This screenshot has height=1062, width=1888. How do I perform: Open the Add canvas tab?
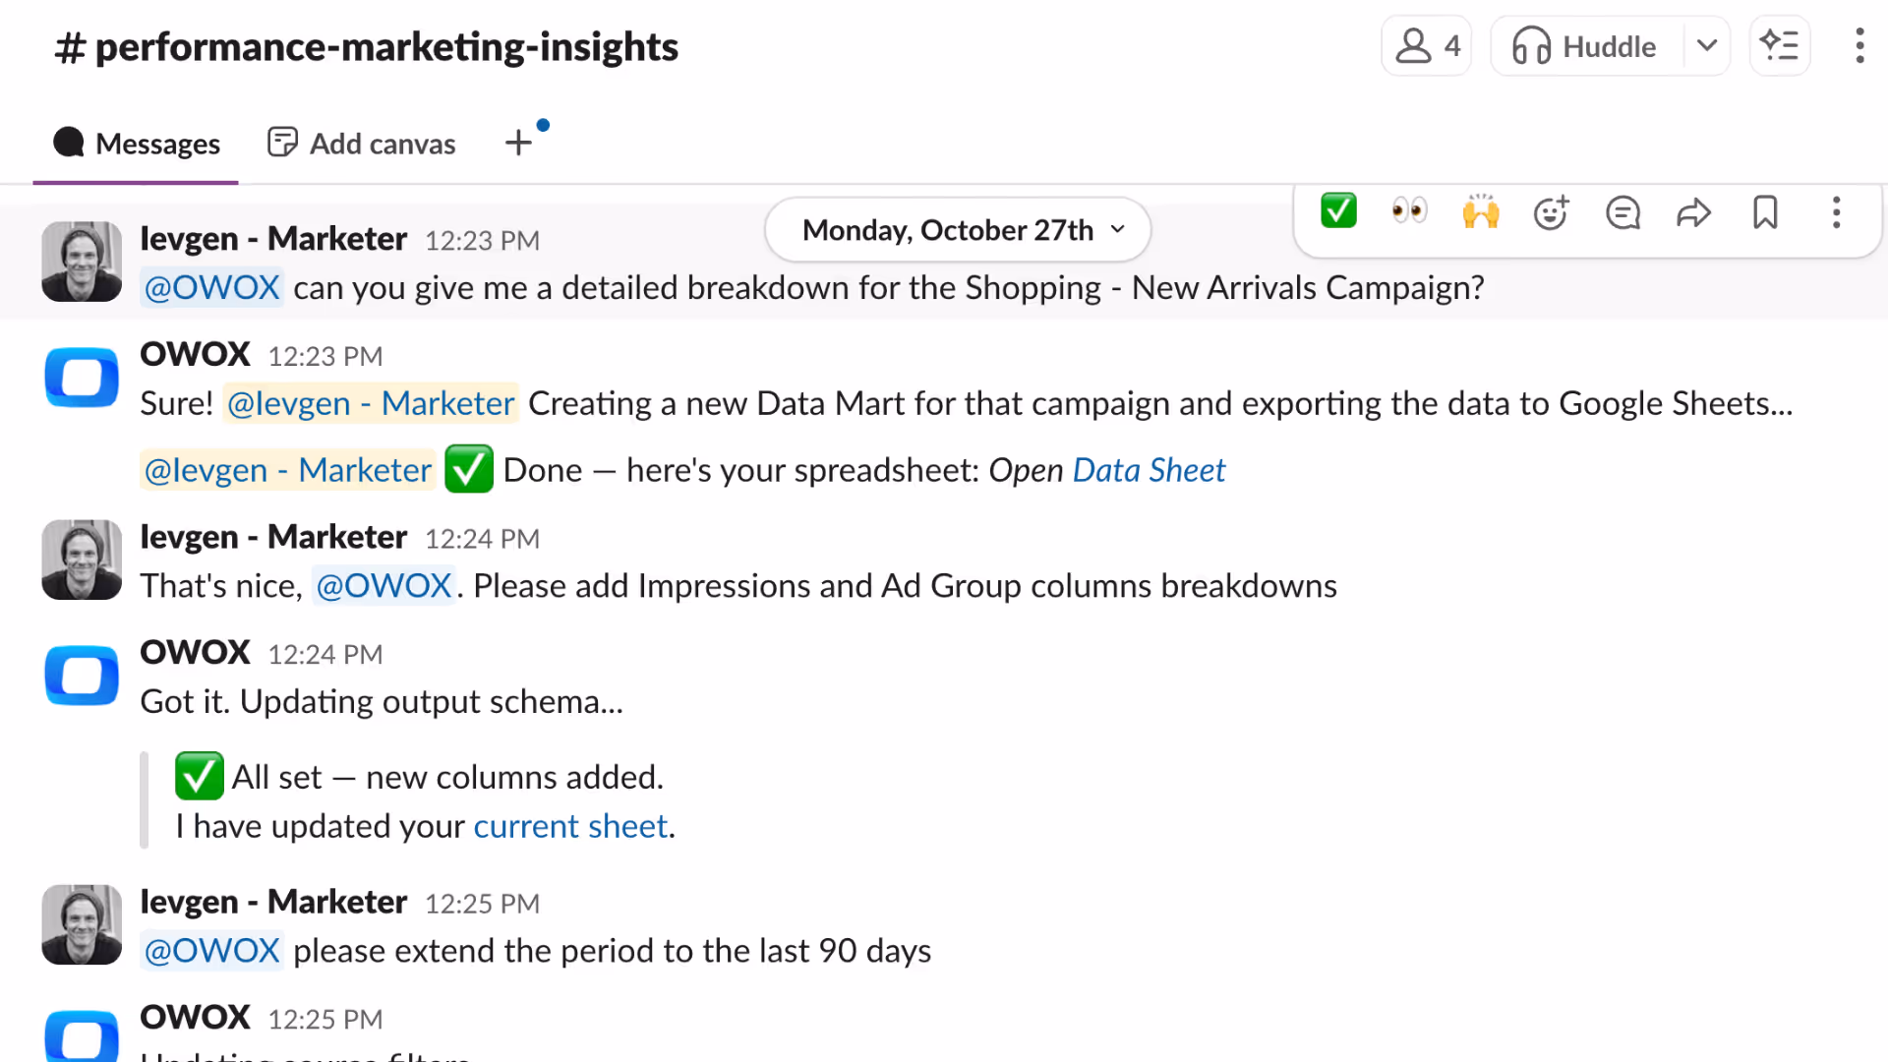(361, 143)
